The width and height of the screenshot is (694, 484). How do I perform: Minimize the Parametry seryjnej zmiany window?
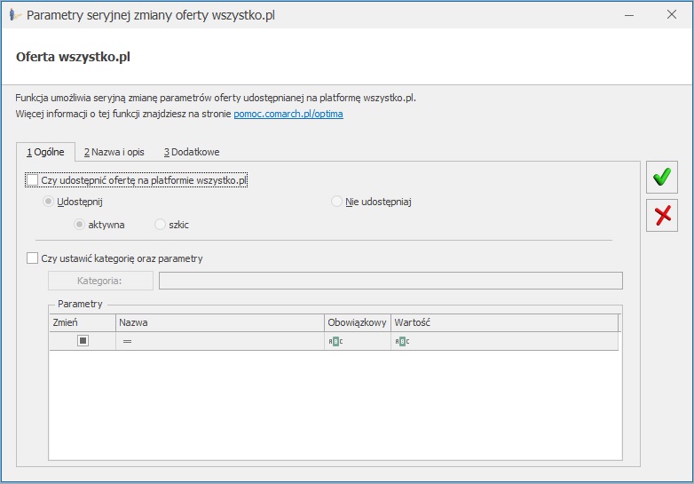[629, 15]
